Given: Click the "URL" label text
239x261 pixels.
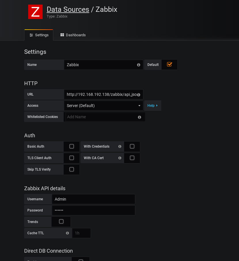Looking at the screenshot, I should (x=31, y=94).
